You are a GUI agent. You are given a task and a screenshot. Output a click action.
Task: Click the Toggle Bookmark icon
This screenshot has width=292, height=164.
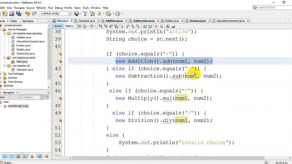click(x=138, y=26)
